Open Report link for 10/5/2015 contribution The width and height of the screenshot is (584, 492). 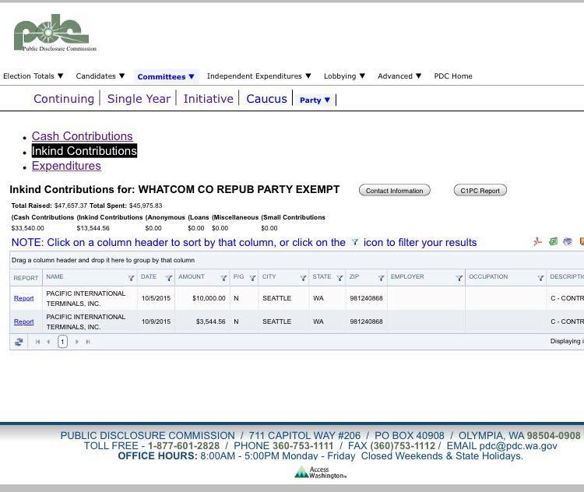coord(23,298)
